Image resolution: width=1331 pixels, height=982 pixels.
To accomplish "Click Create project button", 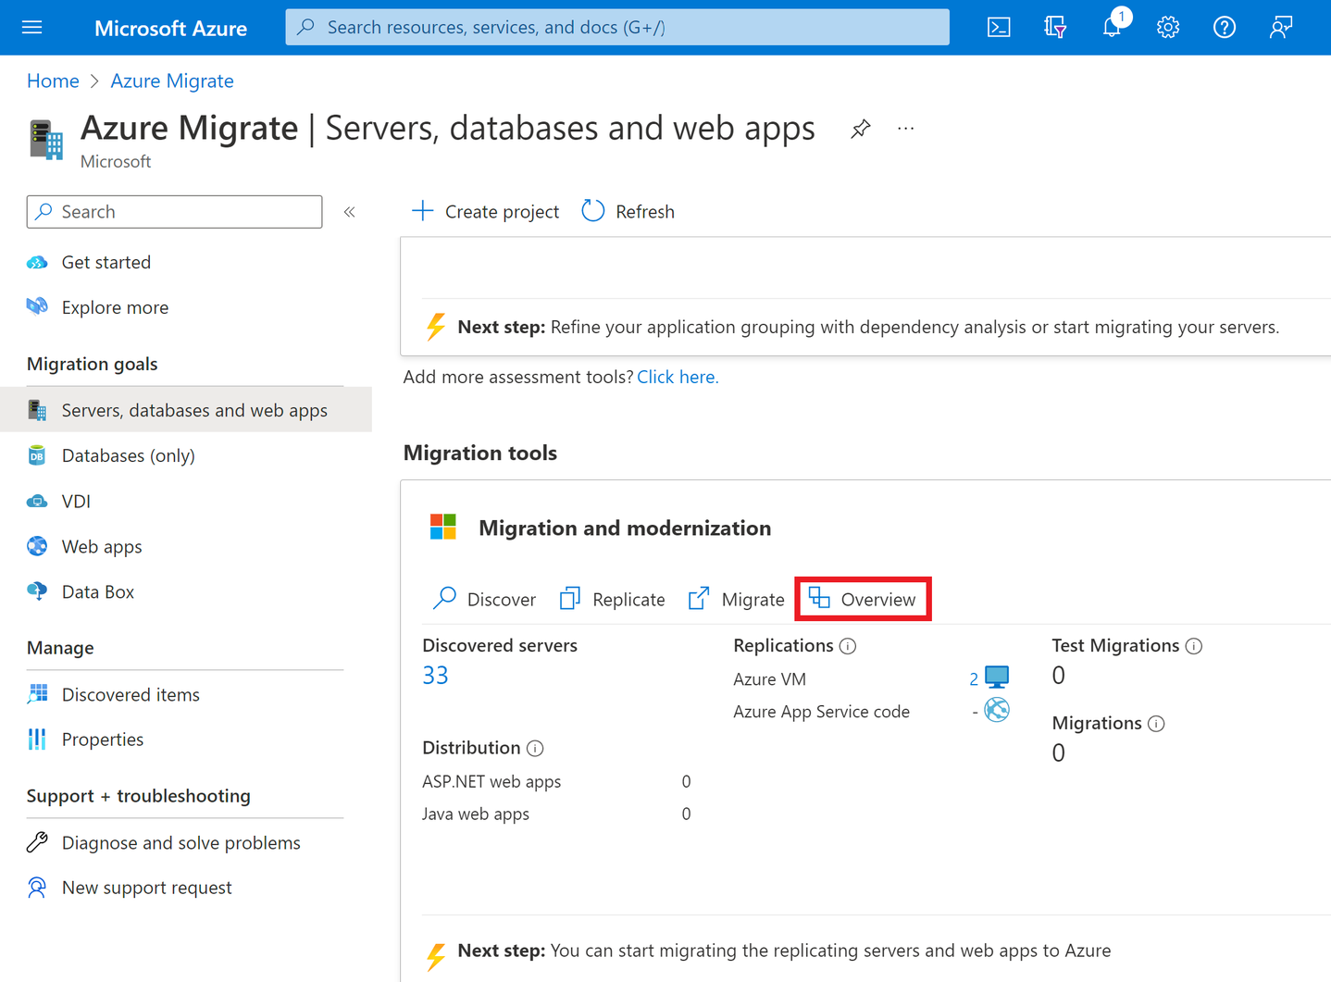I will point(485,212).
